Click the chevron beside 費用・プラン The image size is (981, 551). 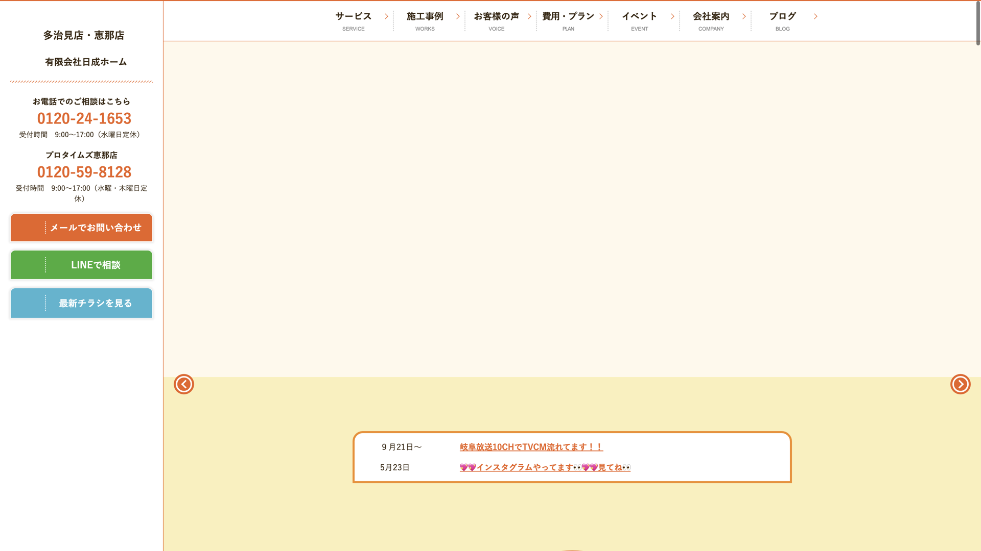(x=601, y=16)
